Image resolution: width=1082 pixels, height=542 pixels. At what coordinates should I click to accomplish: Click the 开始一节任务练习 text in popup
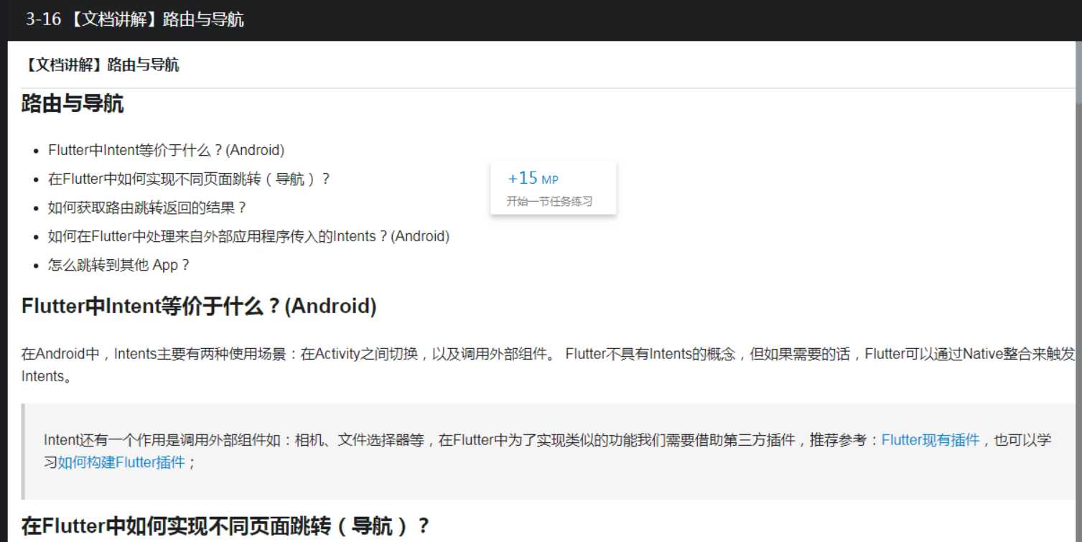[x=549, y=201]
